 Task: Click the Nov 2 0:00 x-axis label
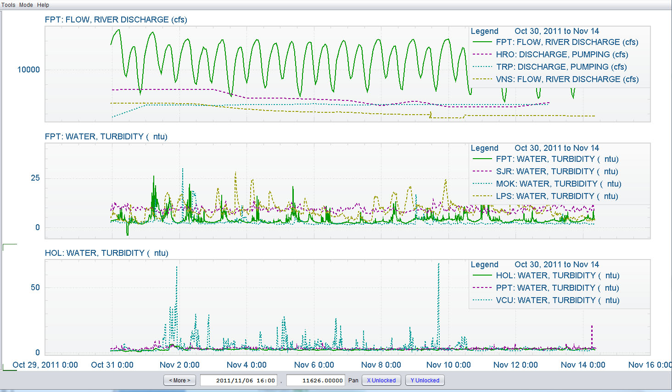coord(179,365)
